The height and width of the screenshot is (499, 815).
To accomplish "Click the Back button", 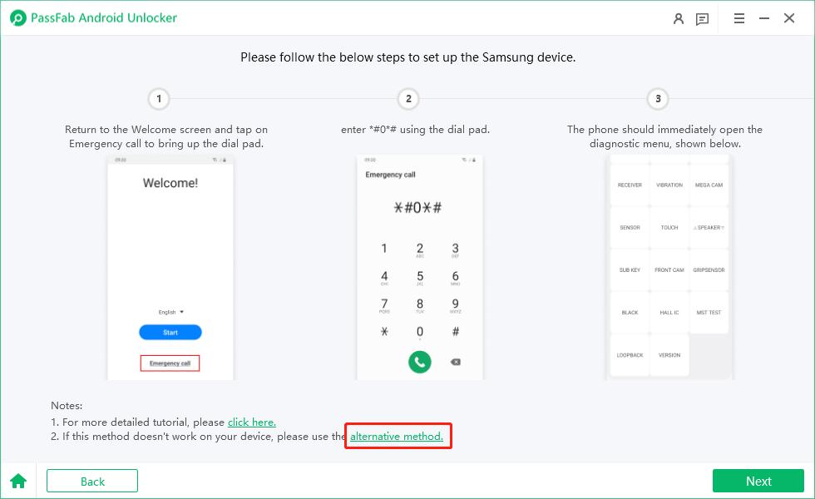I will coord(92,481).
